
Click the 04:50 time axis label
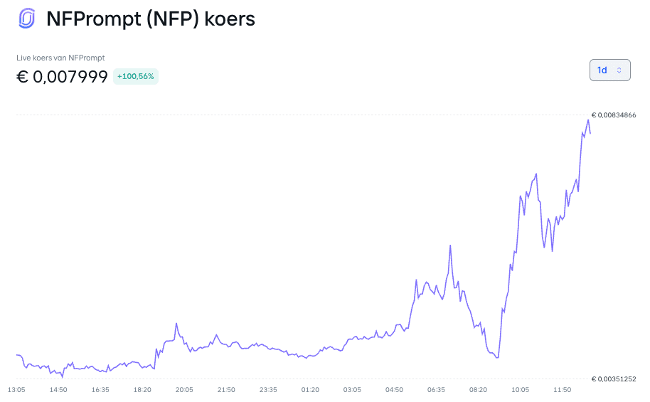click(x=394, y=390)
